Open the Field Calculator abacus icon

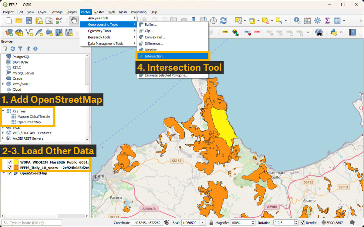(307, 20)
